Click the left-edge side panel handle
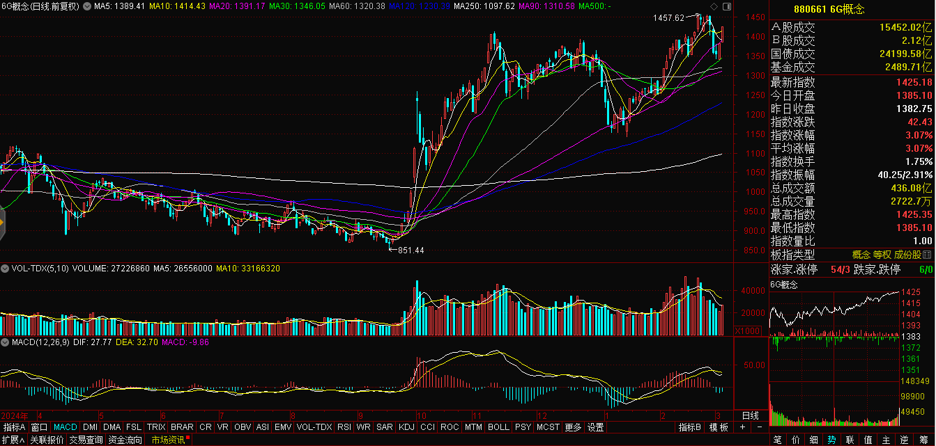This screenshot has width=936, height=446. tap(2, 223)
